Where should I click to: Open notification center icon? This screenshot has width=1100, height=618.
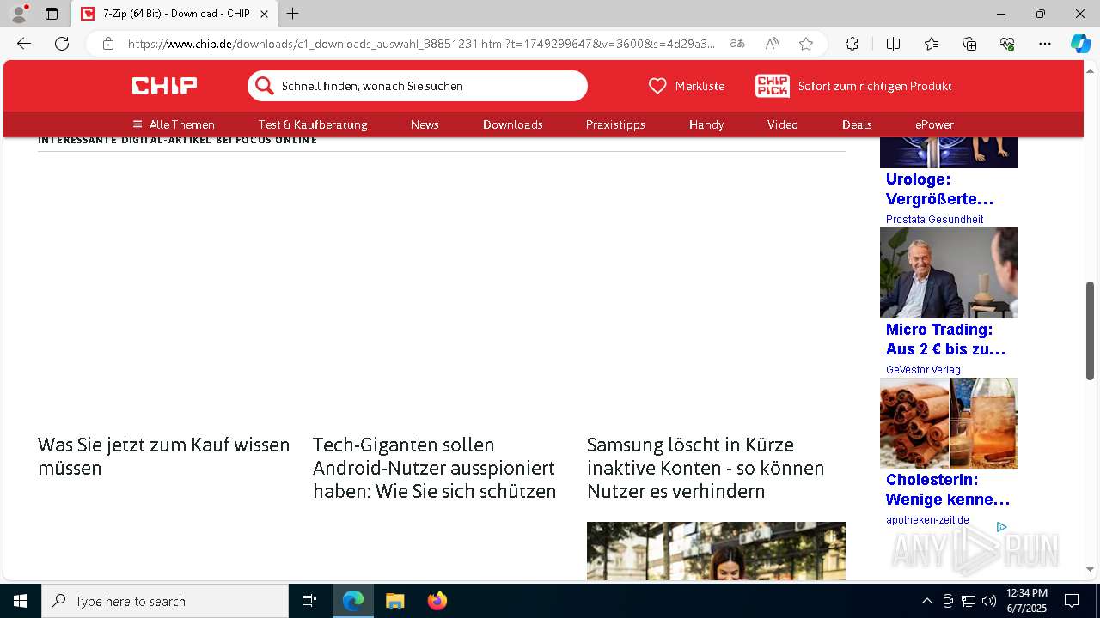click(x=1072, y=601)
